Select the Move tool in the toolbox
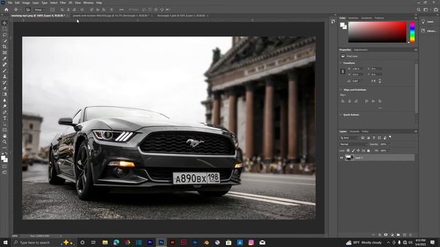Screen dimensions: 440x247 click(5, 23)
